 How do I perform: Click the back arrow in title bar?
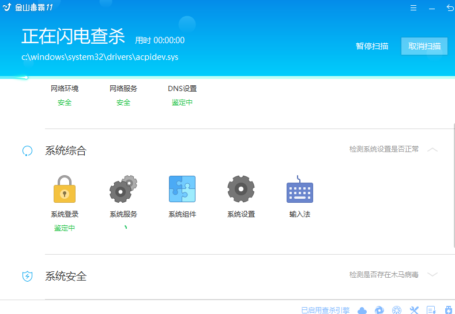coord(449,9)
